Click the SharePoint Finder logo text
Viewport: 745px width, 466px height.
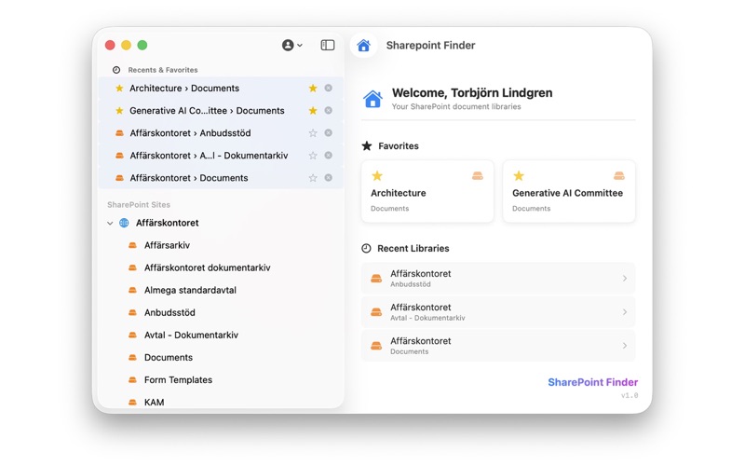tap(592, 382)
